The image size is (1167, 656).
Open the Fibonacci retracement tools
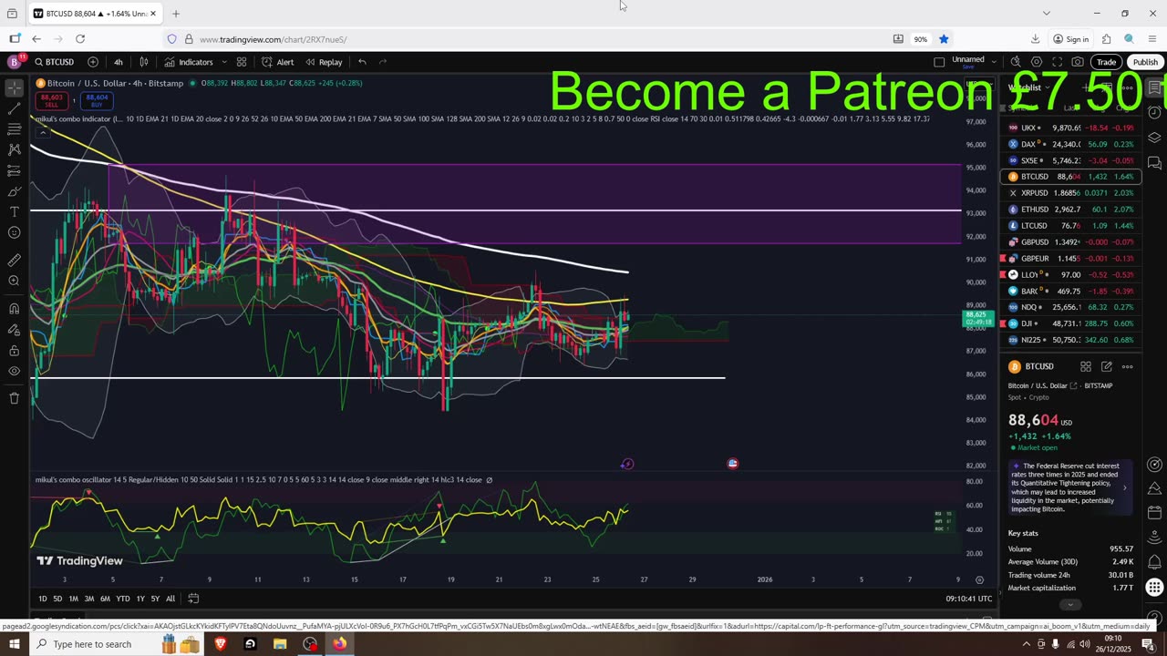(x=14, y=129)
